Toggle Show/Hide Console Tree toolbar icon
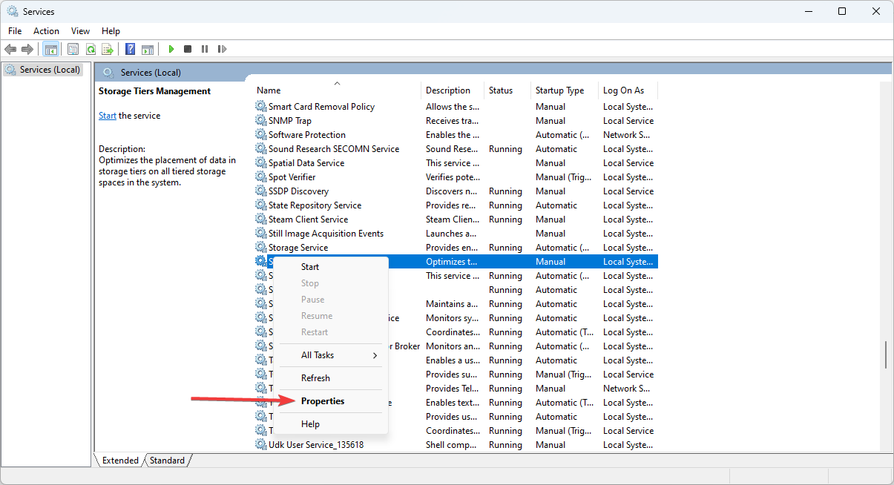Screen dimensions: 894x485 [51, 49]
